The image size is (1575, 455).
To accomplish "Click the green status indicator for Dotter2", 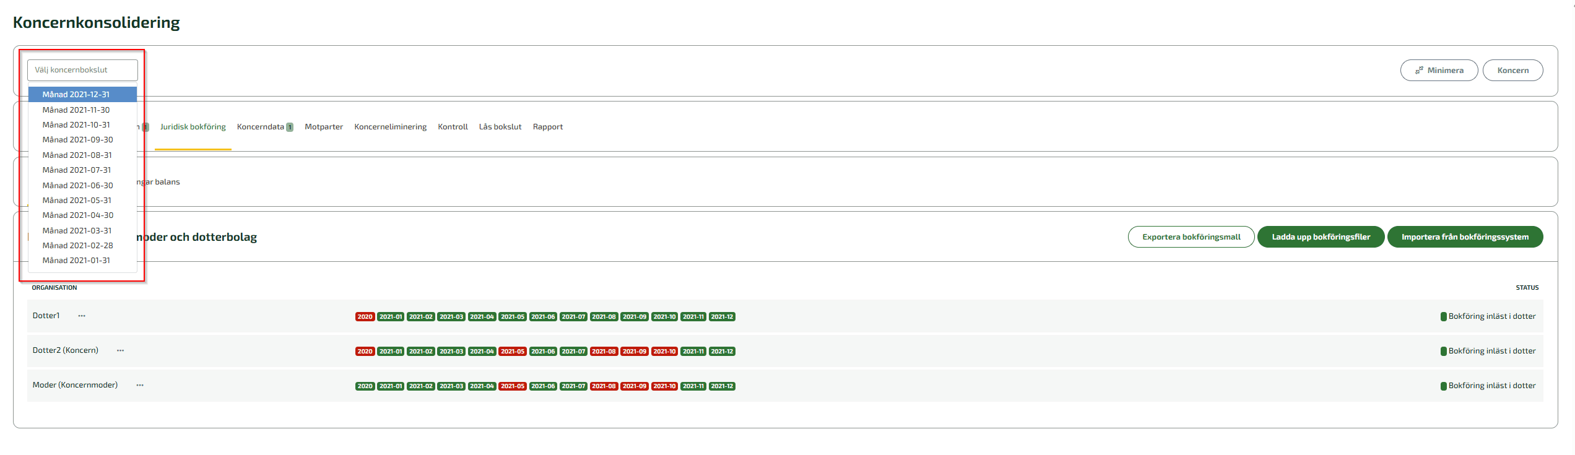I will point(1444,351).
